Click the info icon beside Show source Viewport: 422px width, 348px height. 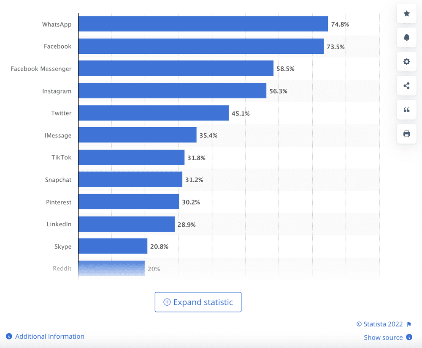(x=408, y=337)
